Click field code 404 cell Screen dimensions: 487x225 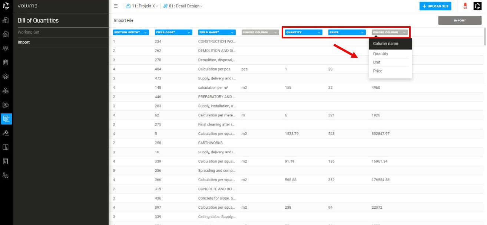[158, 69]
